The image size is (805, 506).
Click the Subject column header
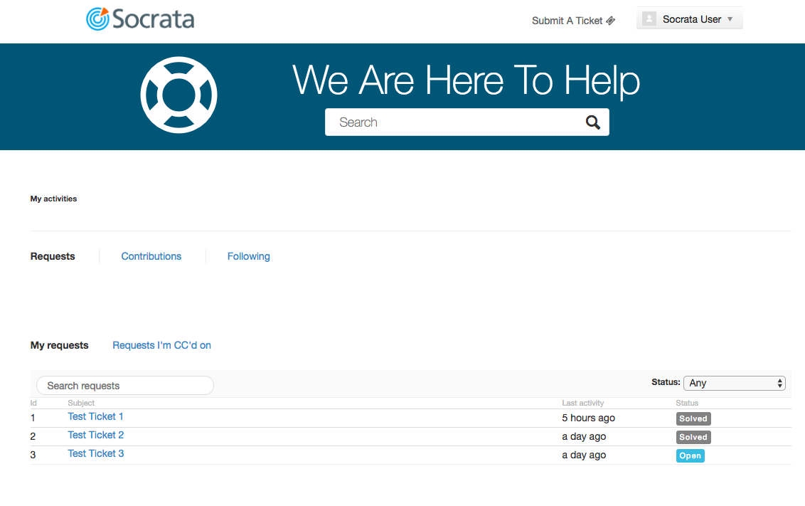point(81,403)
